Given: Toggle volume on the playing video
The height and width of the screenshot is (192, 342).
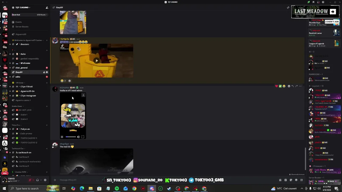Looking at the screenshot, I should (78, 137).
